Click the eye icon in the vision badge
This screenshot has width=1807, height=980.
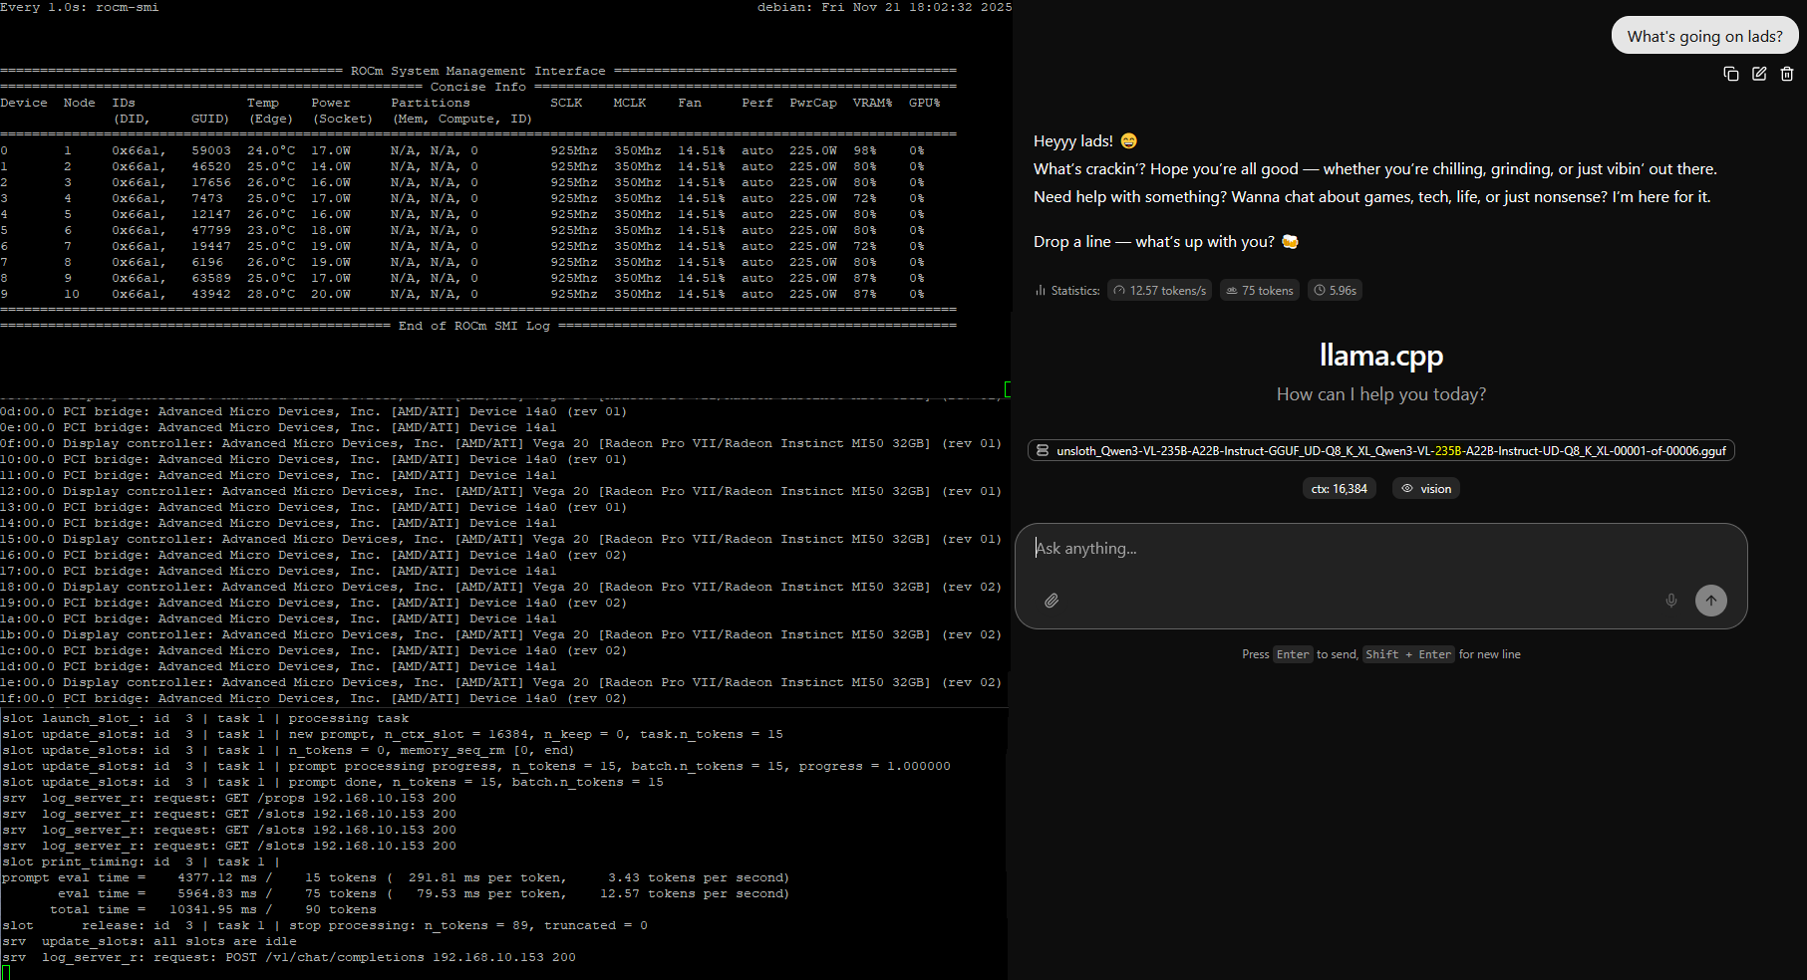click(1407, 489)
